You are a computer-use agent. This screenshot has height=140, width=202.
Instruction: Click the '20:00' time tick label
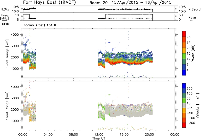coord(149,135)
